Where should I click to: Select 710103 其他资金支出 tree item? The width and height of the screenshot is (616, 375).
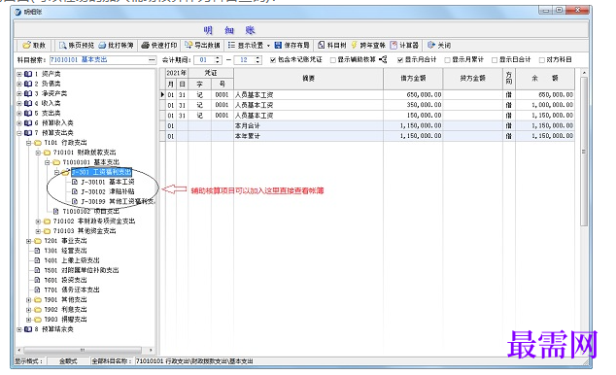pyautogui.click(x=85, y=231)
